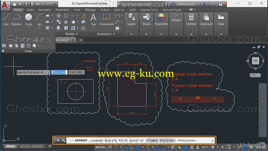Click the Polyline option in command line
268x151 pixels.
166,140
